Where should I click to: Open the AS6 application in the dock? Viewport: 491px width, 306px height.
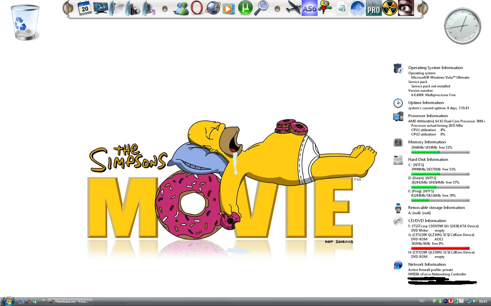point(310,8)
